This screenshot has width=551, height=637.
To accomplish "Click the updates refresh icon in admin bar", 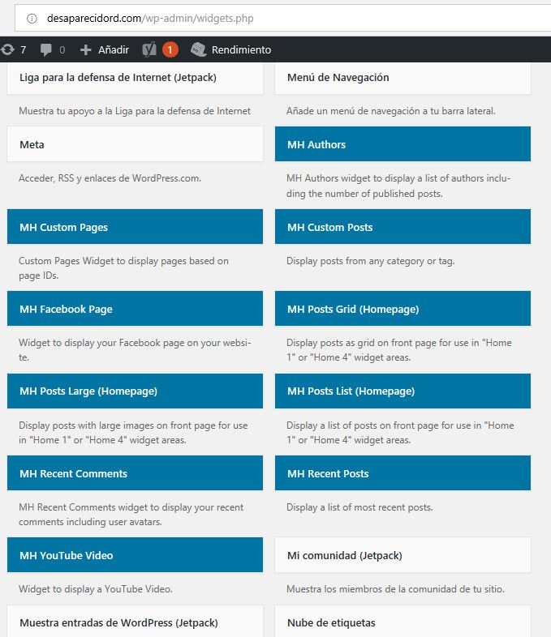I will tap(7, 49).
